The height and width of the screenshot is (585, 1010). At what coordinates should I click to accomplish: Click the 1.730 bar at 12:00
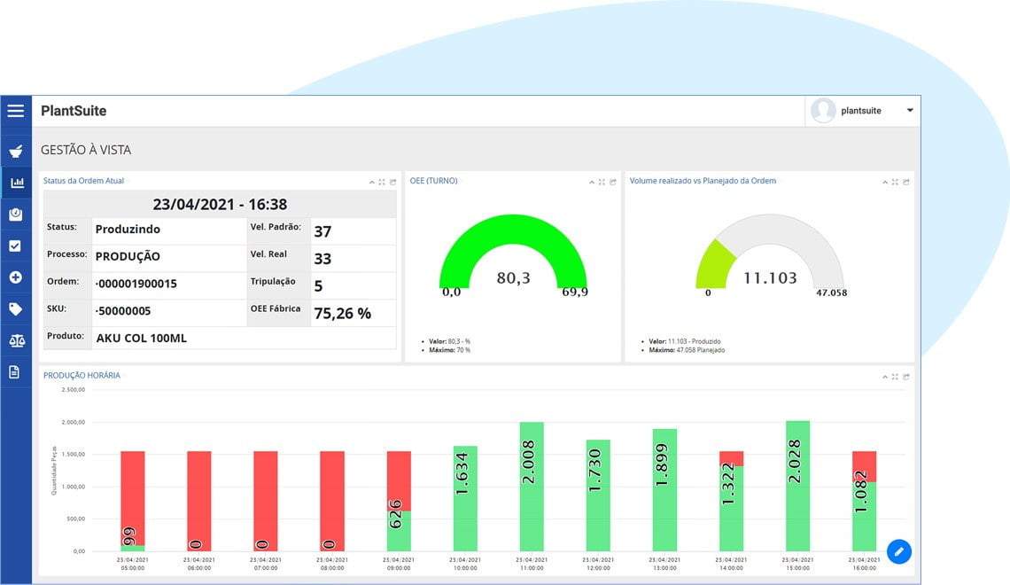pos(598,495)
